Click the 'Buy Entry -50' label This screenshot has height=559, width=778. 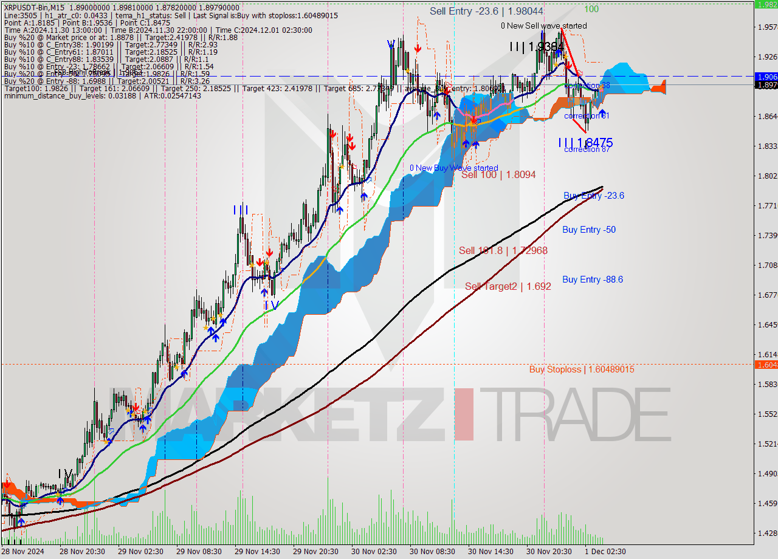(x=589, y=230)
